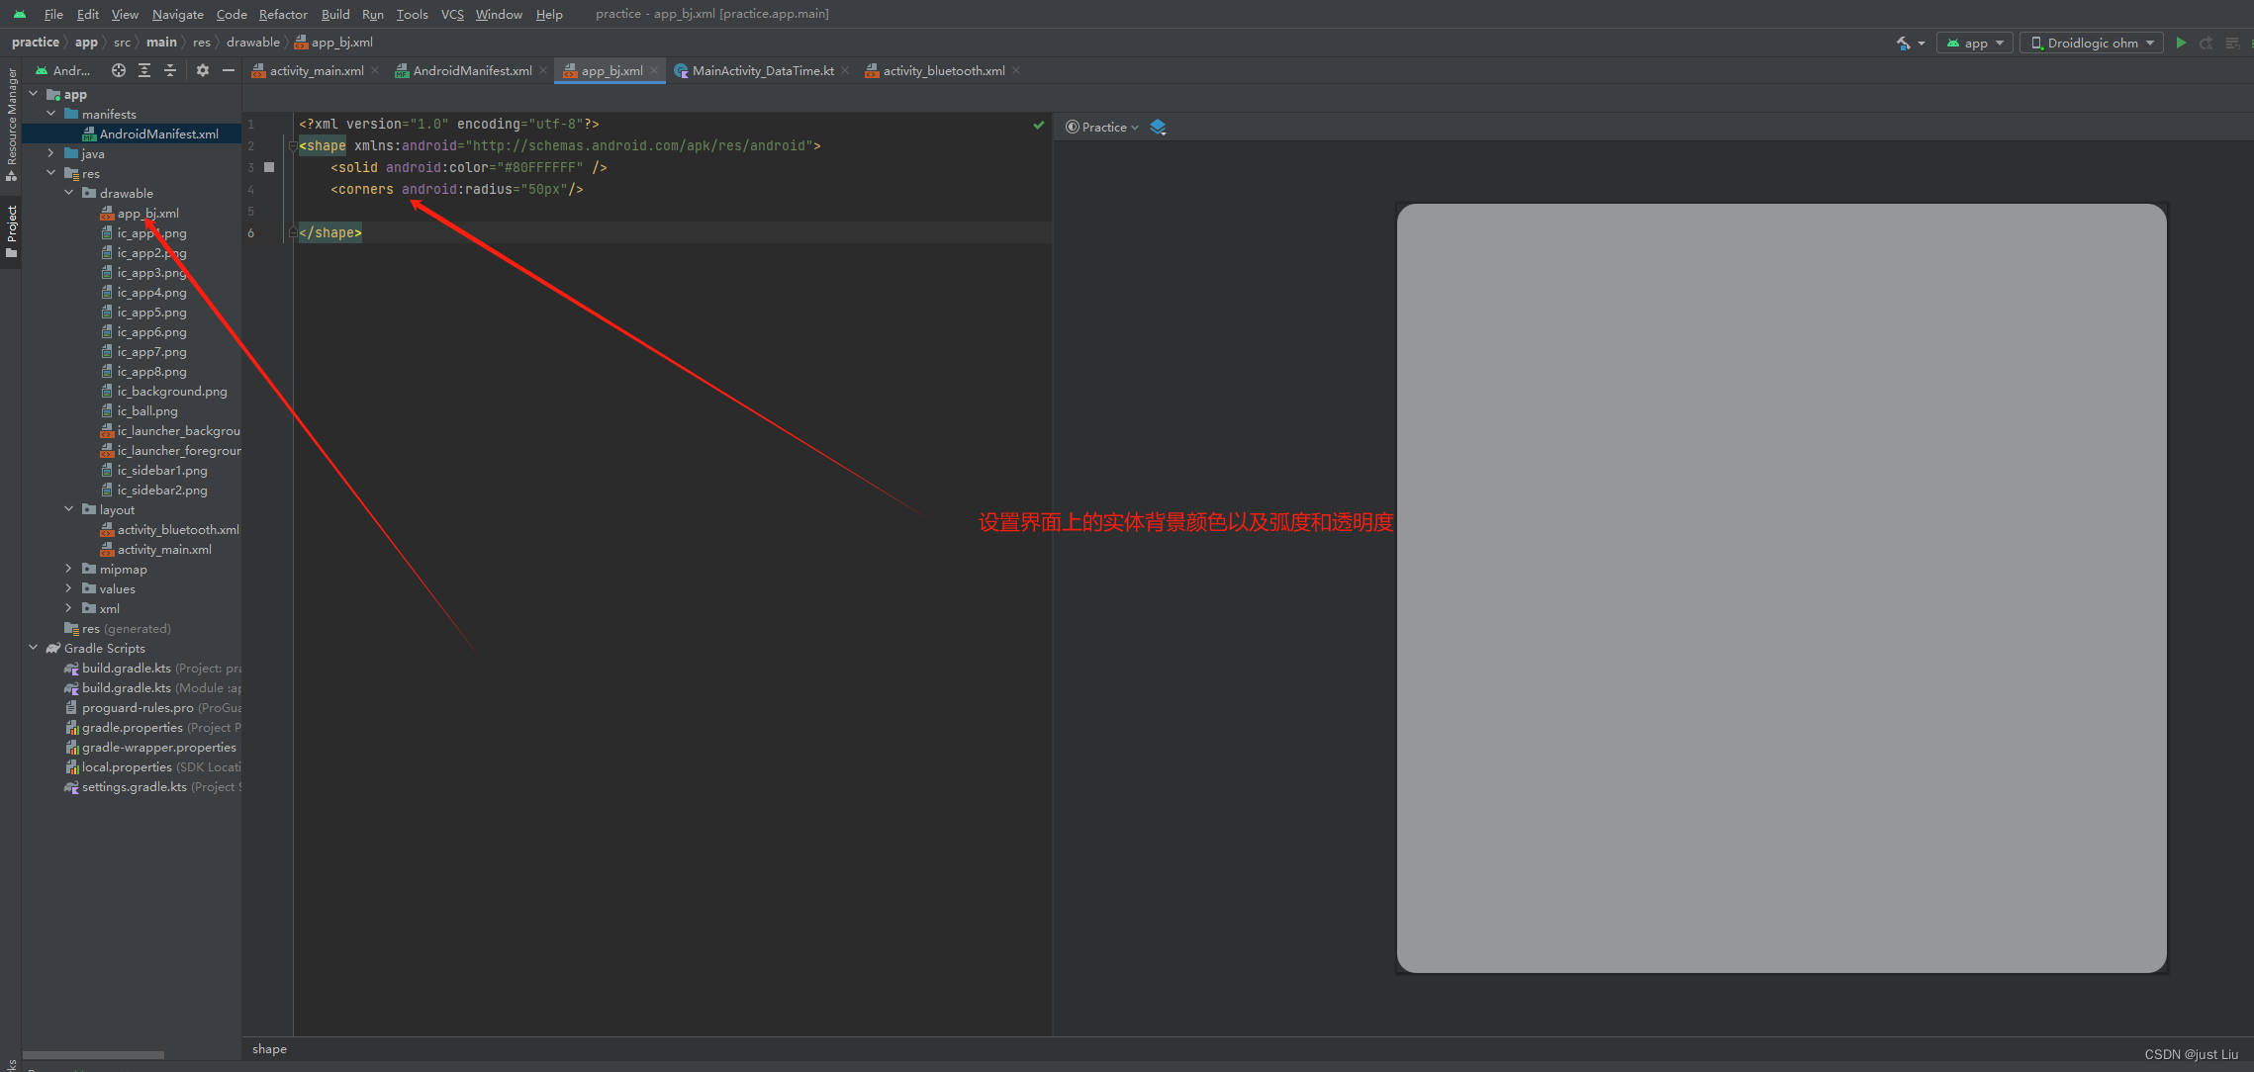Open the Refactor menu

coord(283,14)
